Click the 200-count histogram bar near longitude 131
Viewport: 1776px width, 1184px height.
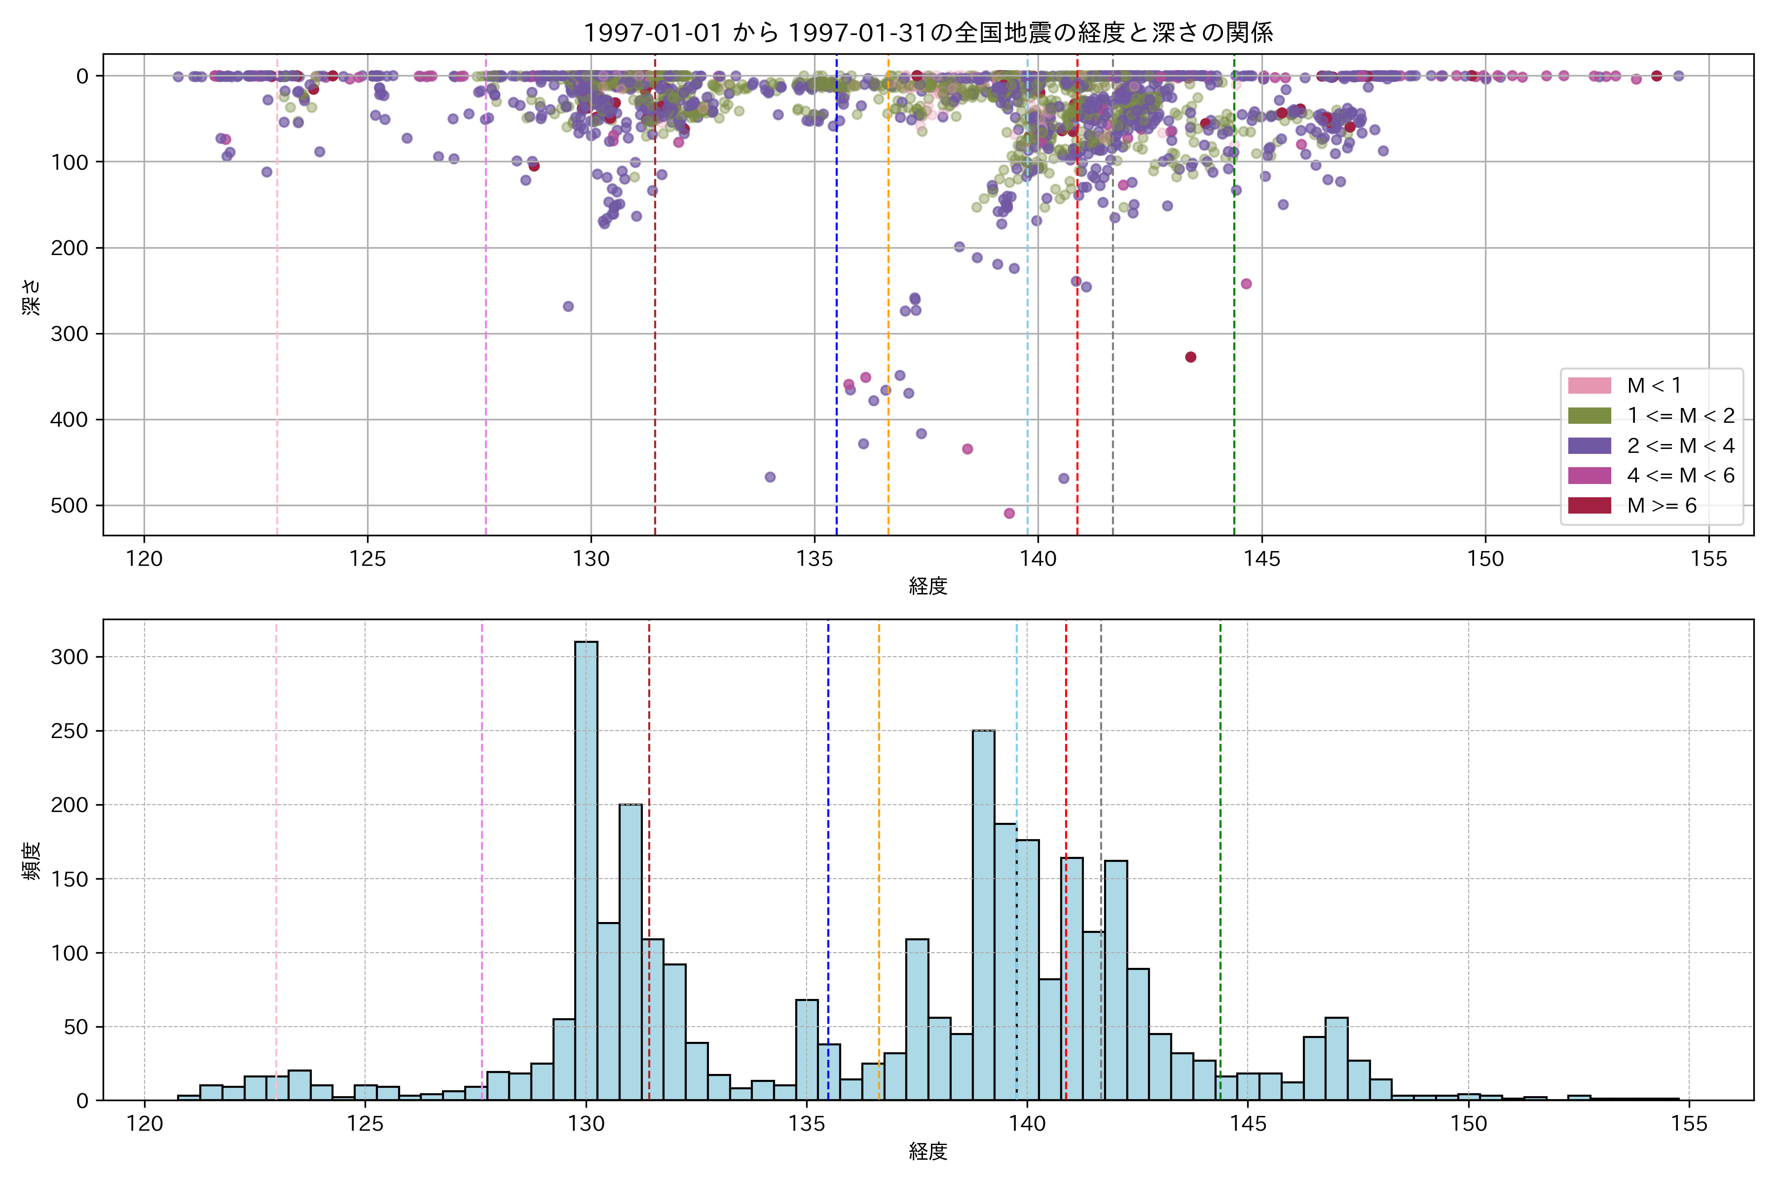[x=630, y=952]
